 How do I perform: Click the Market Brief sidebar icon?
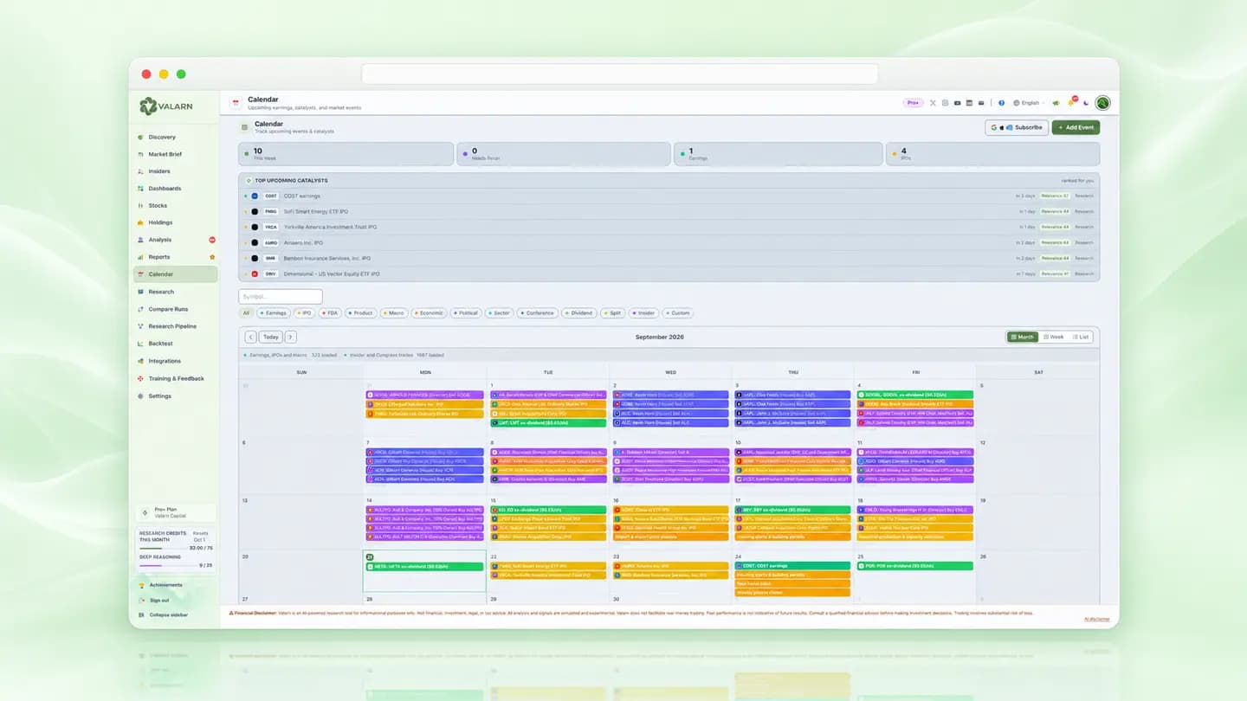coord(140,154)
